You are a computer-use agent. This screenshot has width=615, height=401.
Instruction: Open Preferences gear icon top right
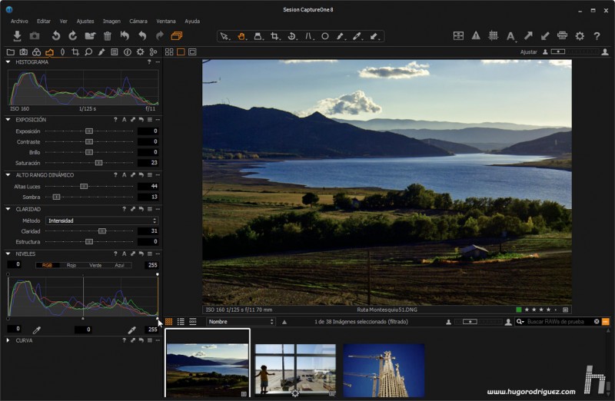[x=580, y=36]
